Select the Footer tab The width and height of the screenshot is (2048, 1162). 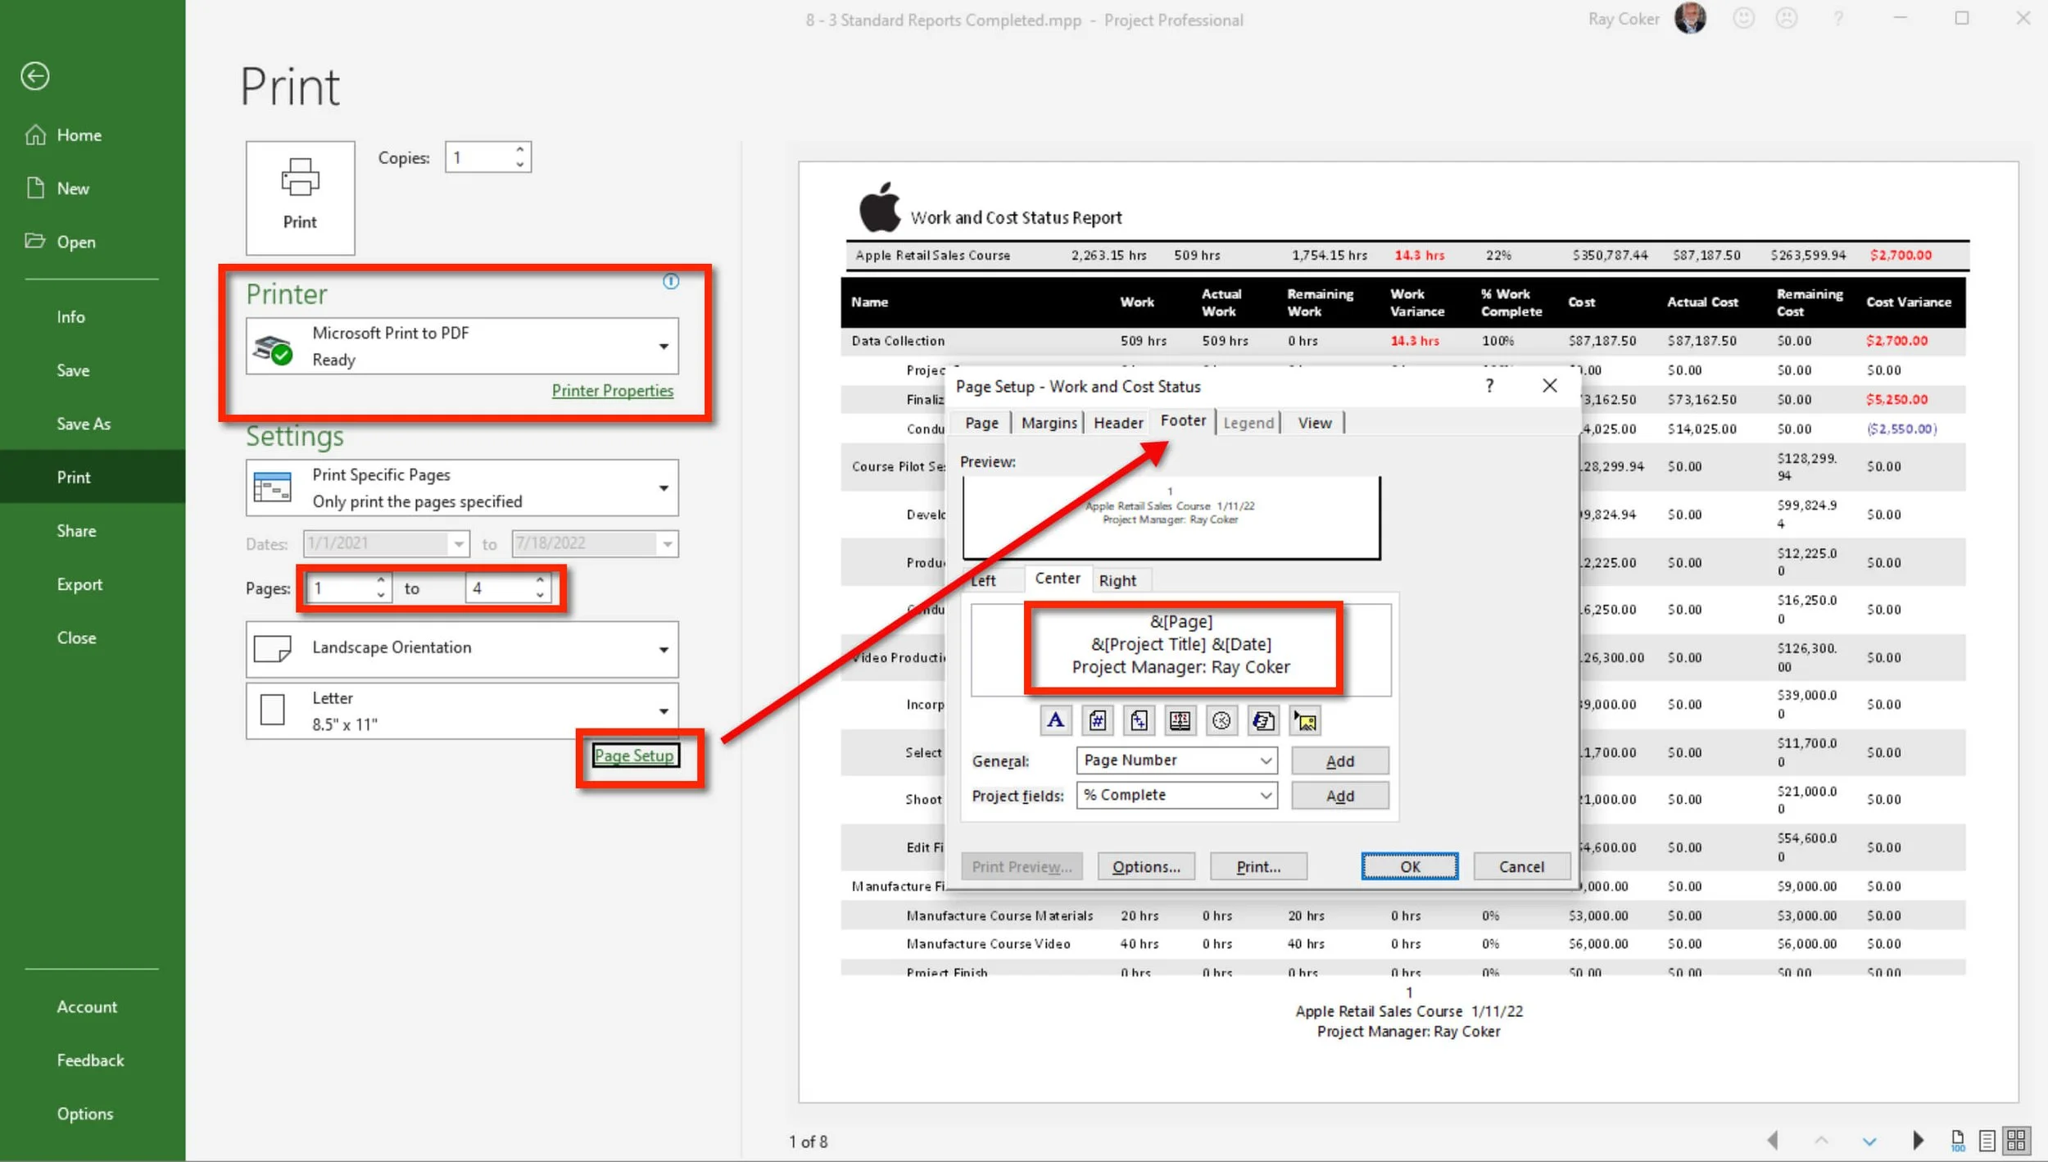click(1183, 420)
